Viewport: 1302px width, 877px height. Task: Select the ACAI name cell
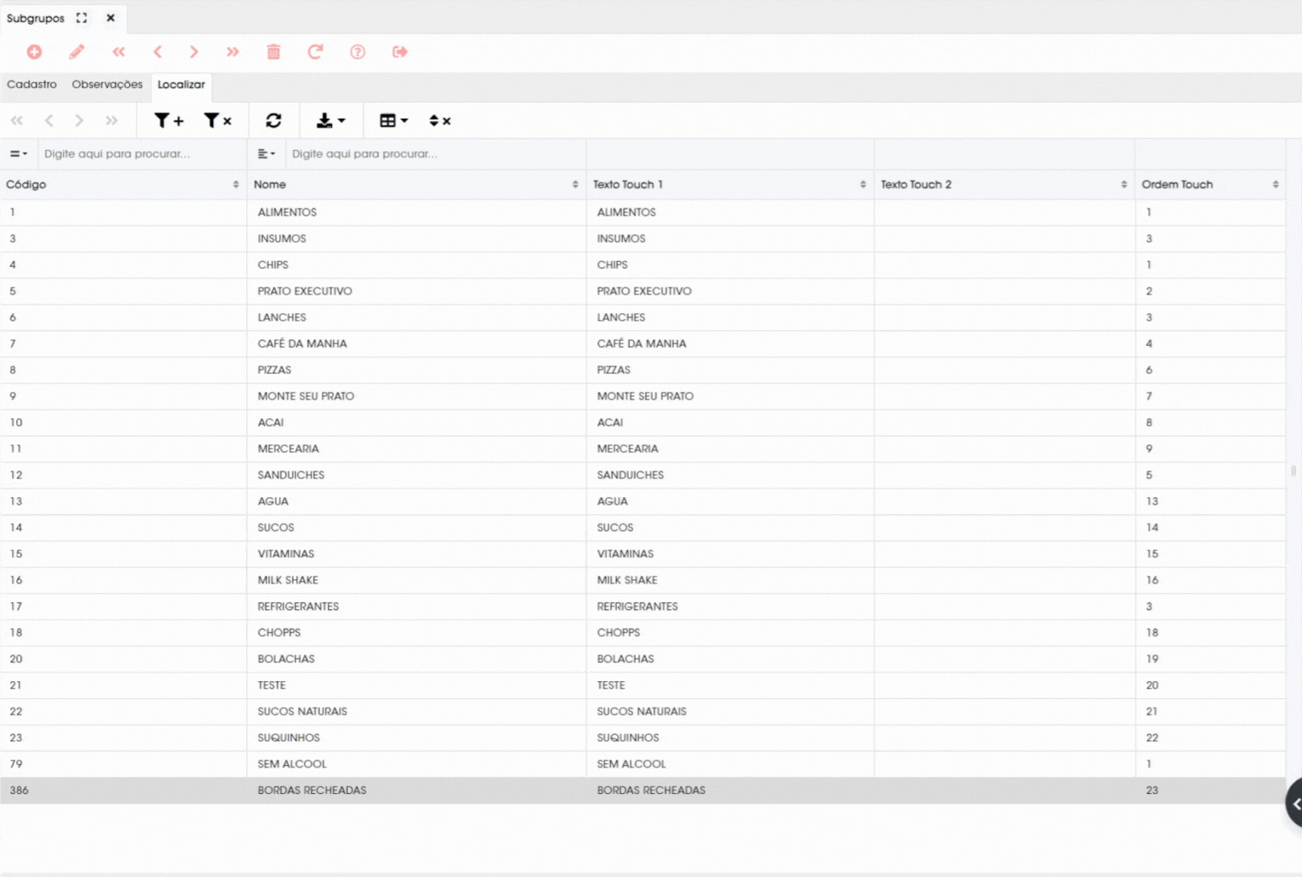coord(416,422)
